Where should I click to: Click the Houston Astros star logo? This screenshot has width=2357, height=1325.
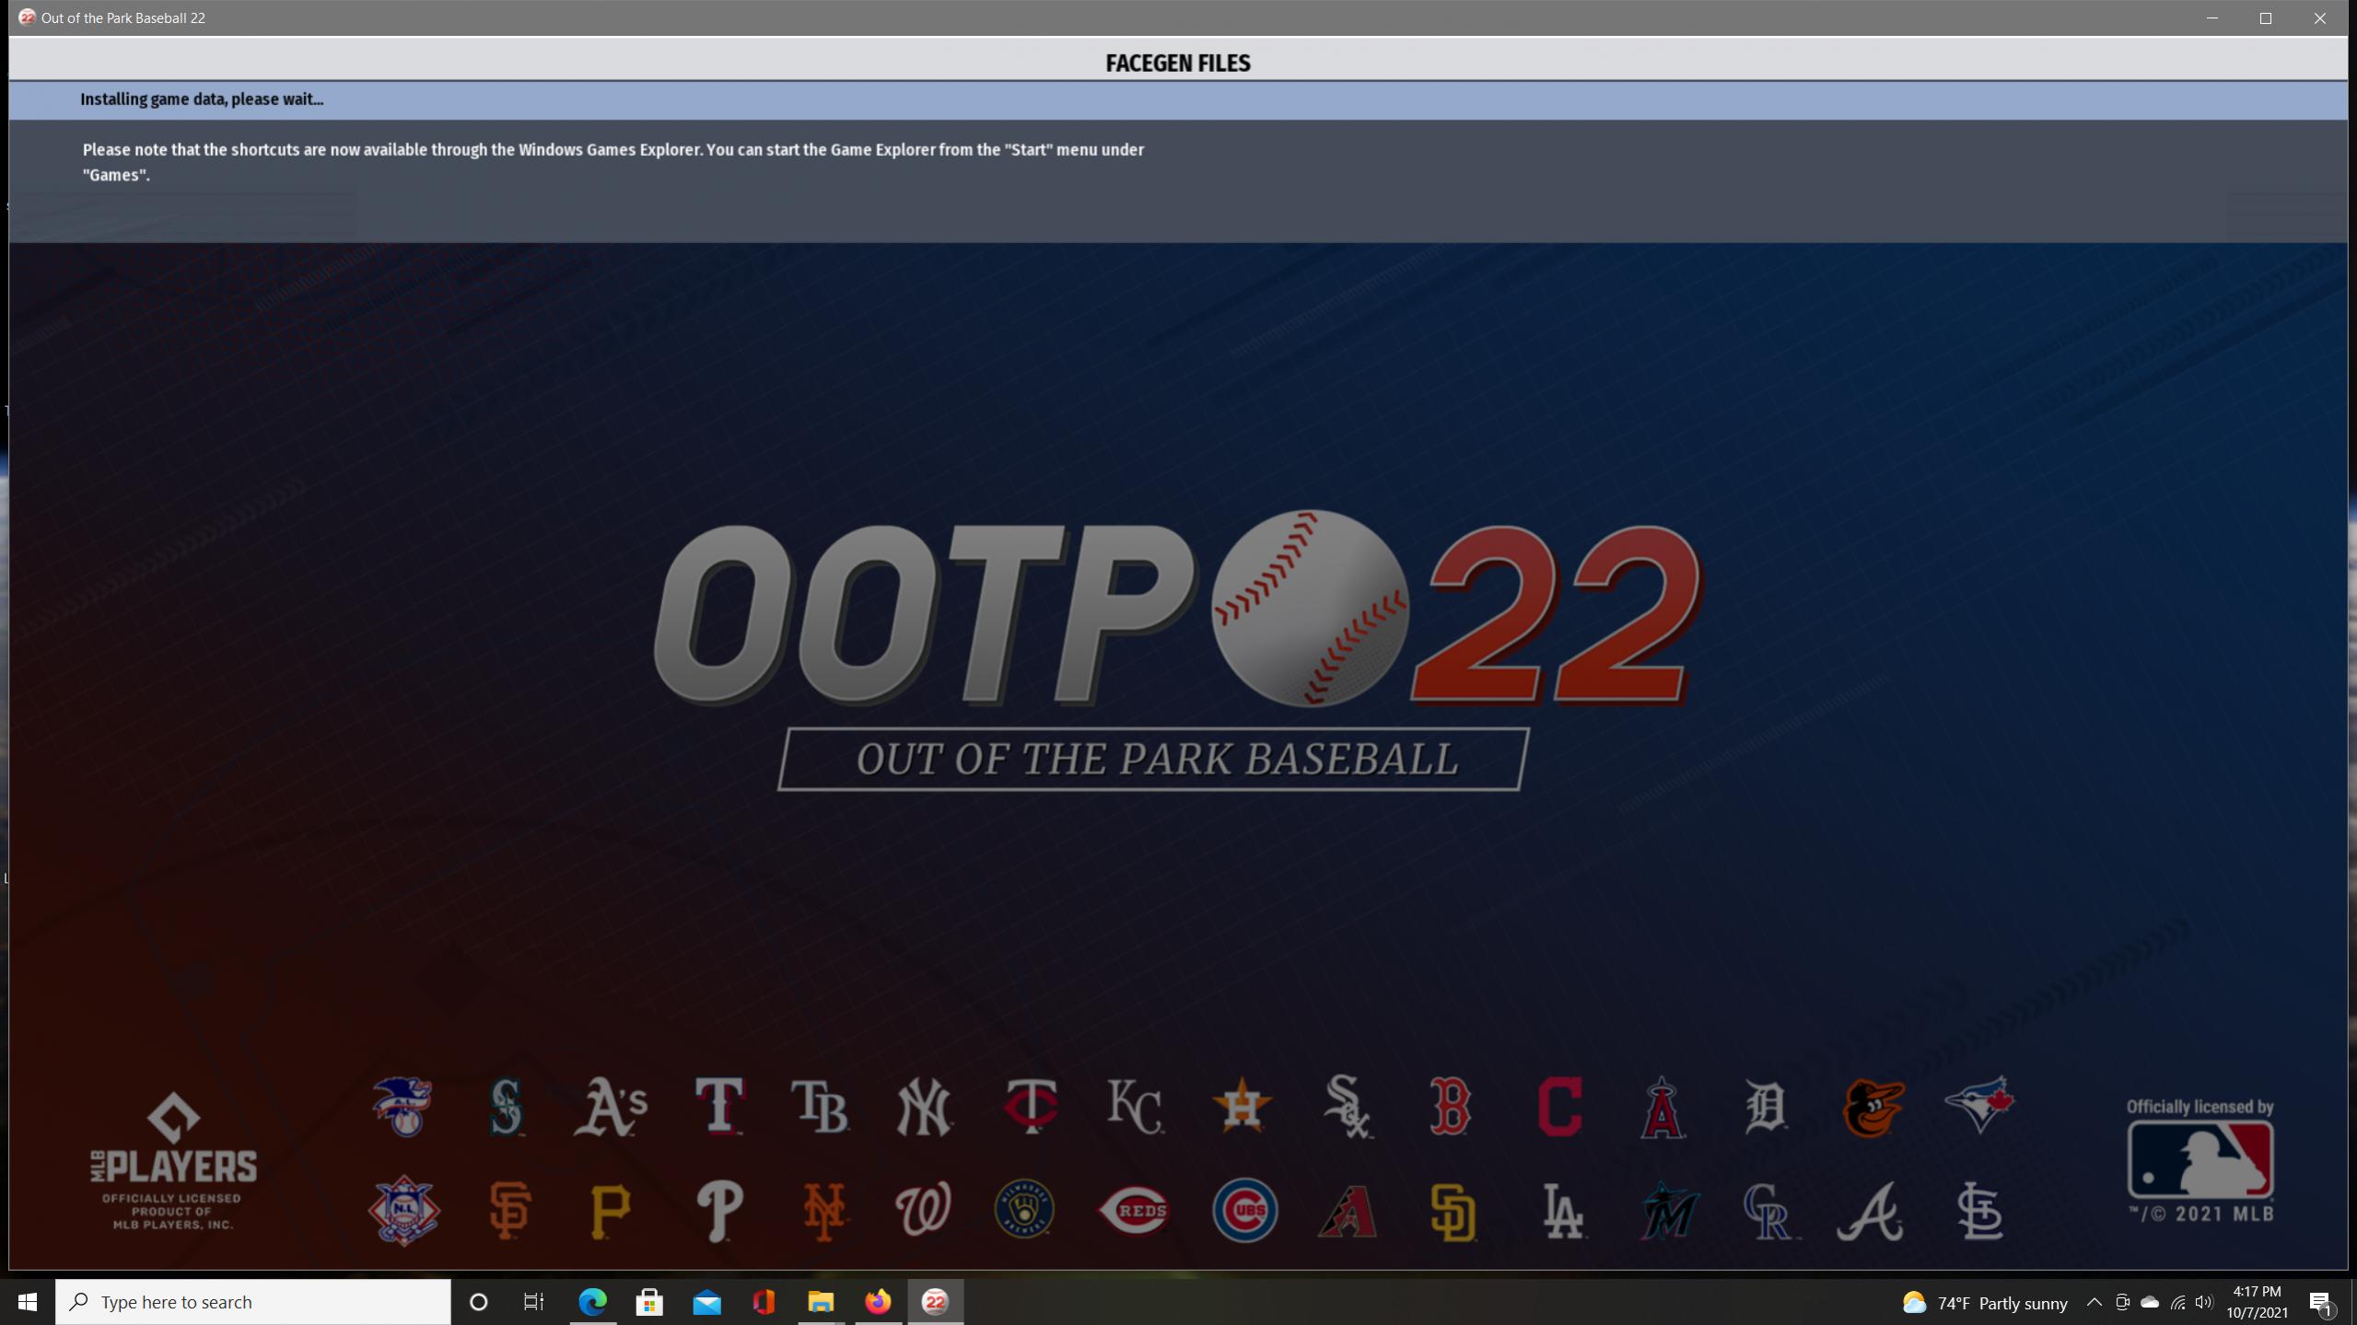(1242, 1106)
